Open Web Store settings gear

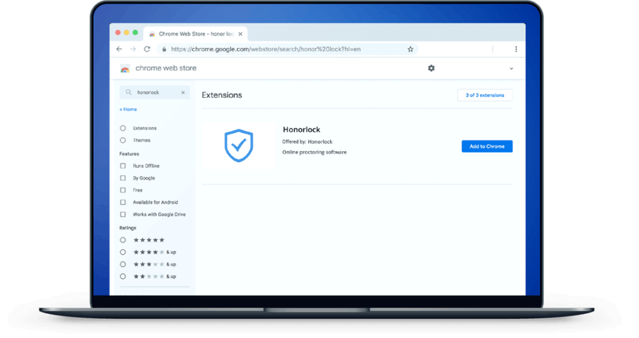coord(431,68)
